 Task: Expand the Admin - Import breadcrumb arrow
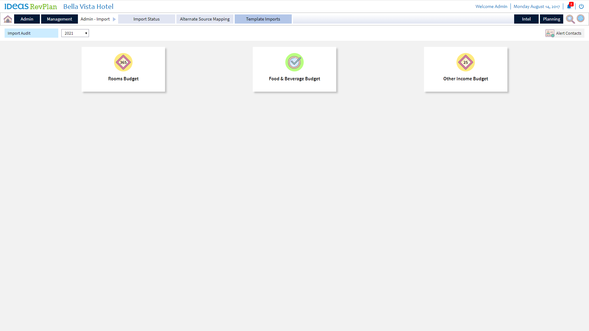point(114,19)
